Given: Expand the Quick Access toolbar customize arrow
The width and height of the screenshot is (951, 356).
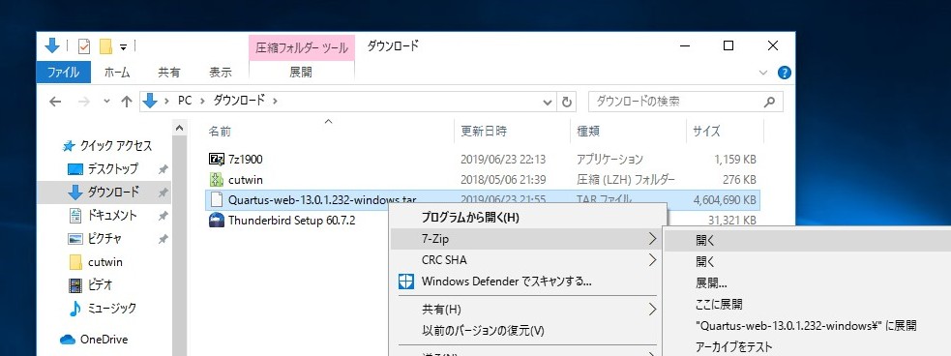Looking at the screenshot, I should point(123,46).
